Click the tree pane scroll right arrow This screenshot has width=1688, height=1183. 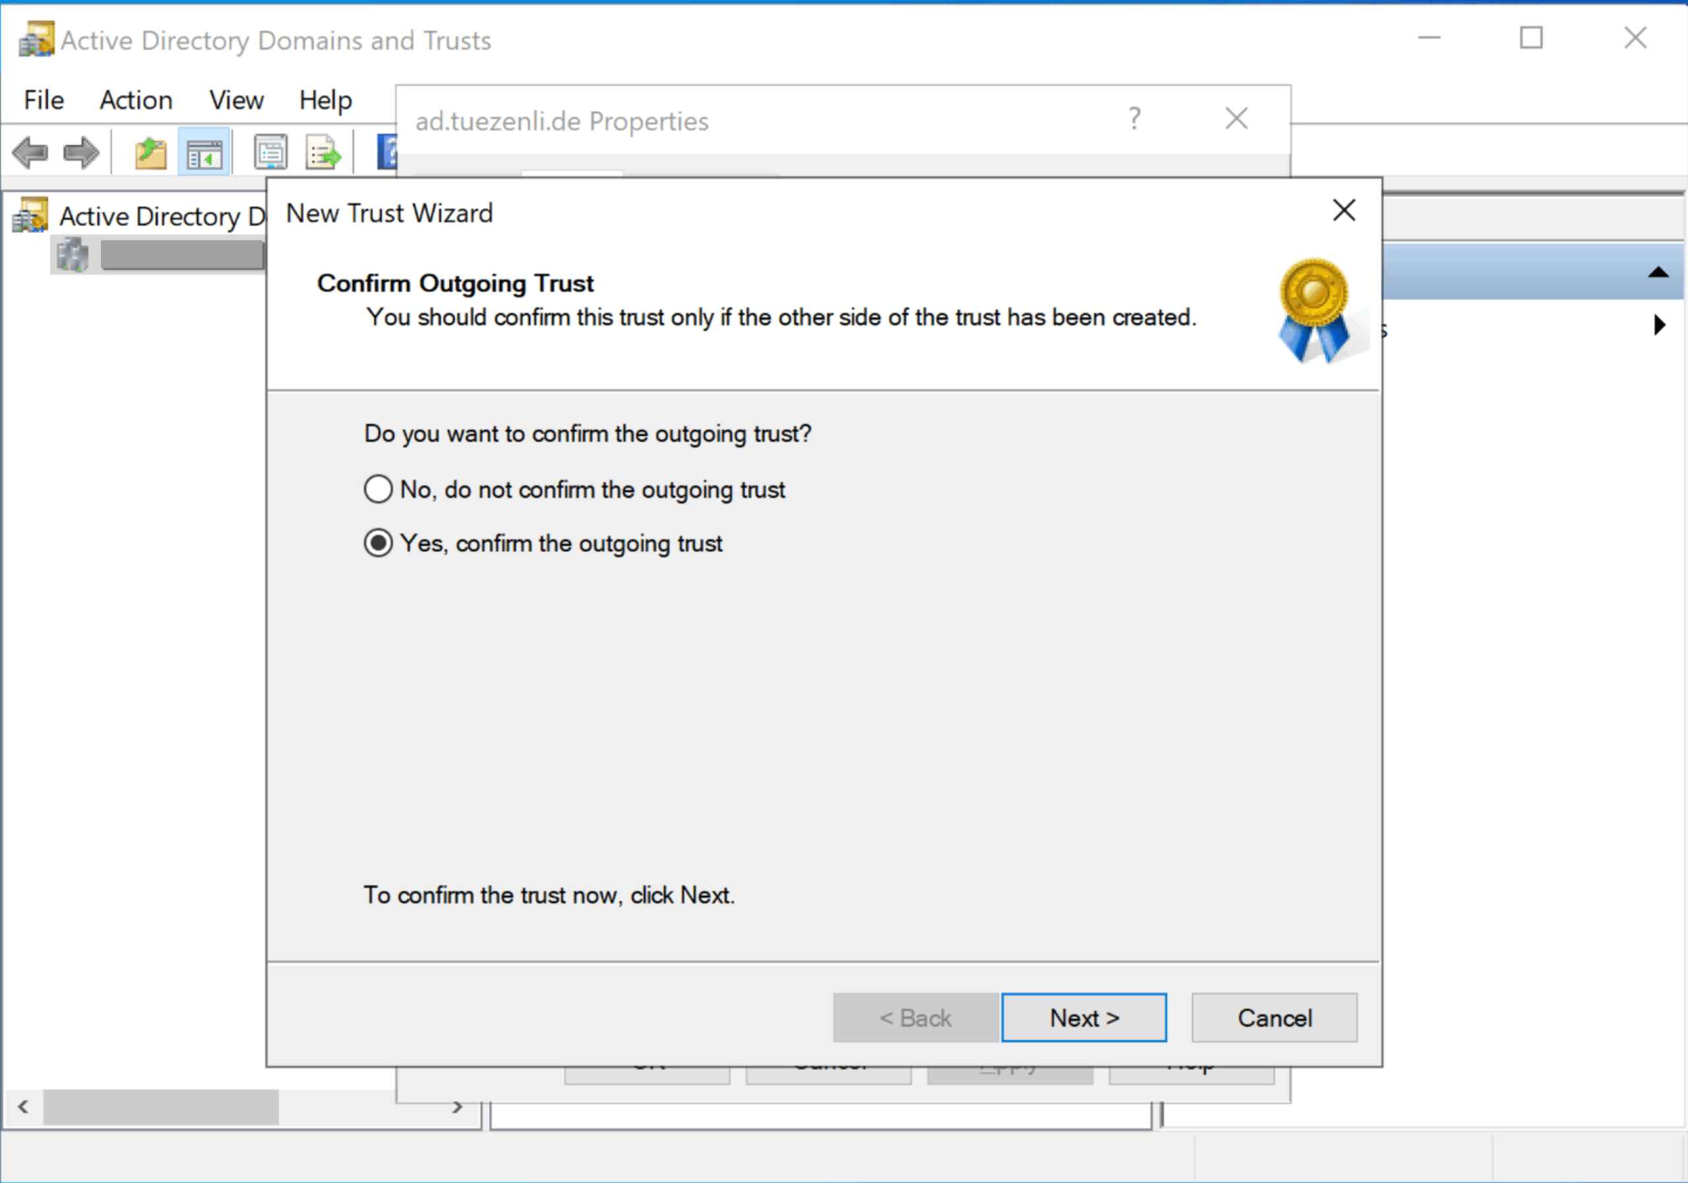pyautogui.click(x=458, y=1107)
